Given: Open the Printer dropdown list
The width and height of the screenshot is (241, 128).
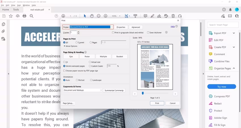Looking at the screenshot, I should point(112,27).
